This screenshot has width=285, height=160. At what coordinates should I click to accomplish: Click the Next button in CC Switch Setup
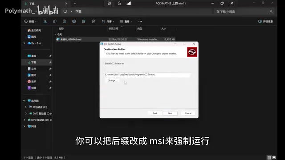[170, 113]
